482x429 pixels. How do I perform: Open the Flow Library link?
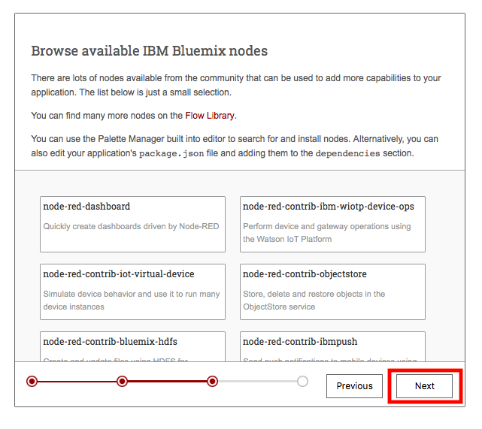point(210,116)
